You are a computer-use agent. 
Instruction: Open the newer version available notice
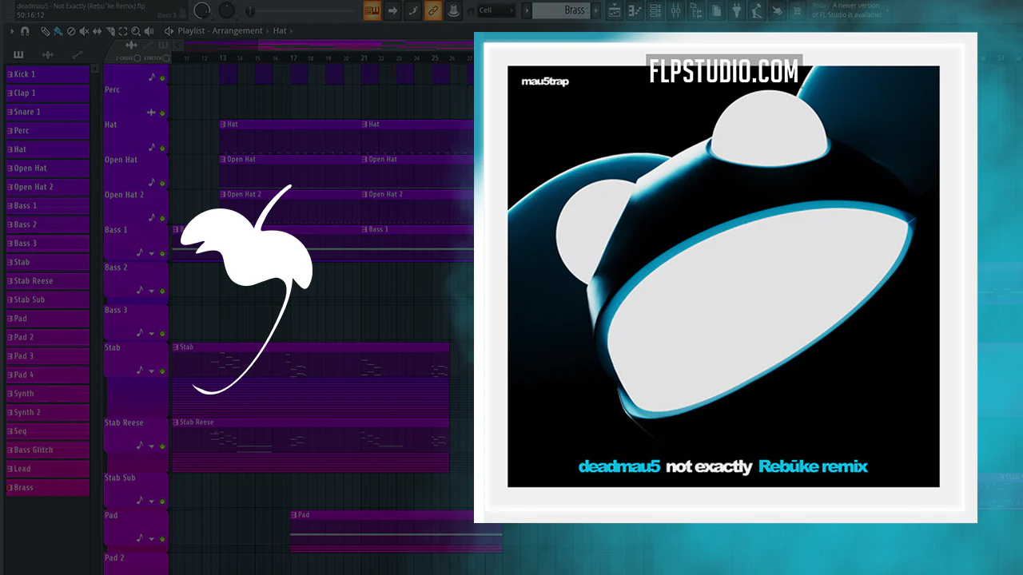pyautogui.click(x=846, y=10)
